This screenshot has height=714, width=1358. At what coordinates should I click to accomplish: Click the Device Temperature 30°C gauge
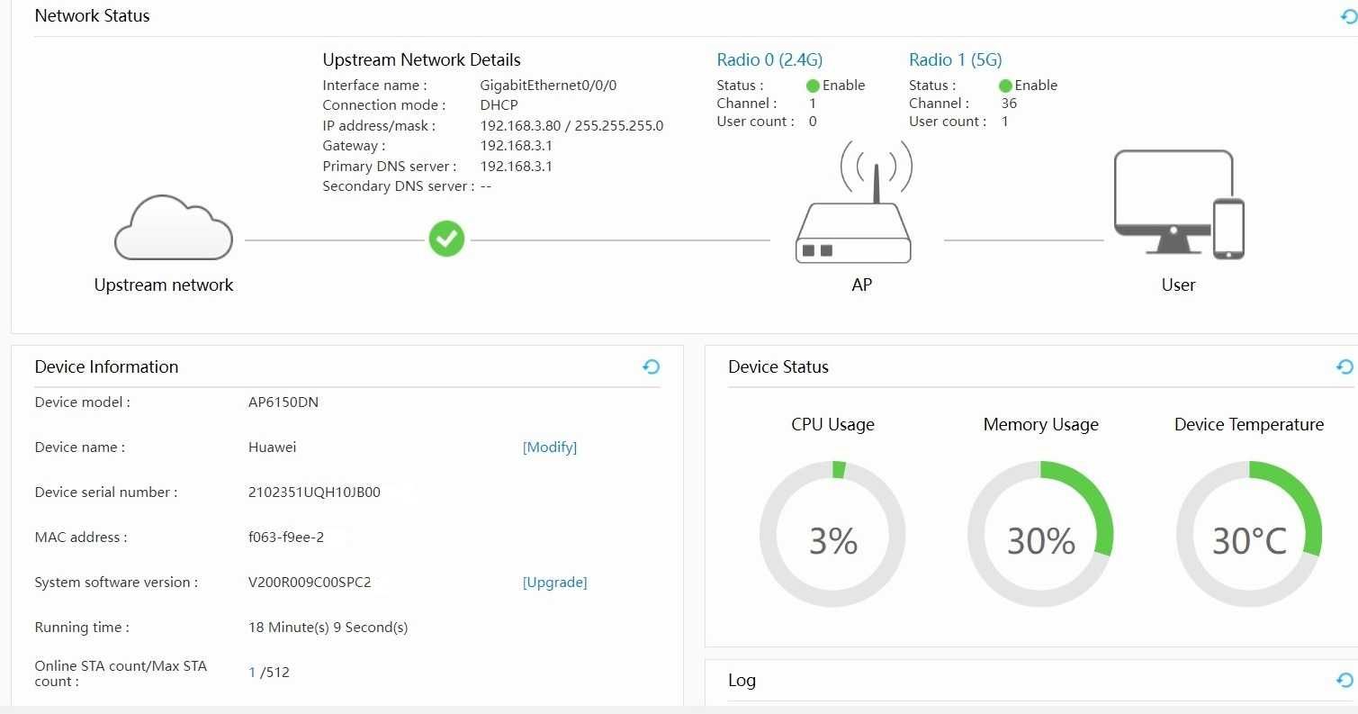[1249, 534]
